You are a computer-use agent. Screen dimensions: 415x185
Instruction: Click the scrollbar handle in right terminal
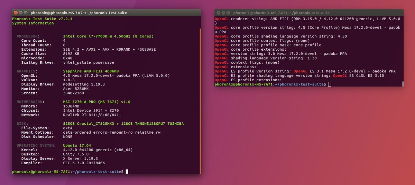click(x=403, y=84)
